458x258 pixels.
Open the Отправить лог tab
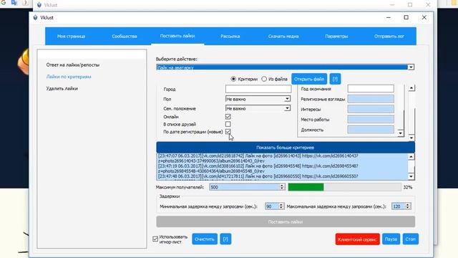389,37
